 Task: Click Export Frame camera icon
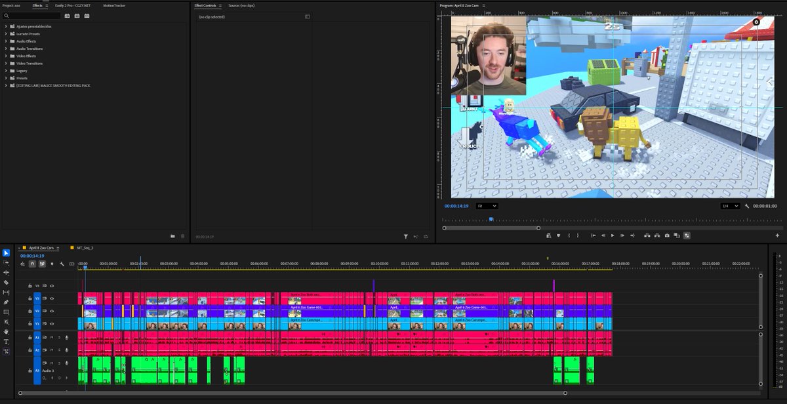point(667,235)
